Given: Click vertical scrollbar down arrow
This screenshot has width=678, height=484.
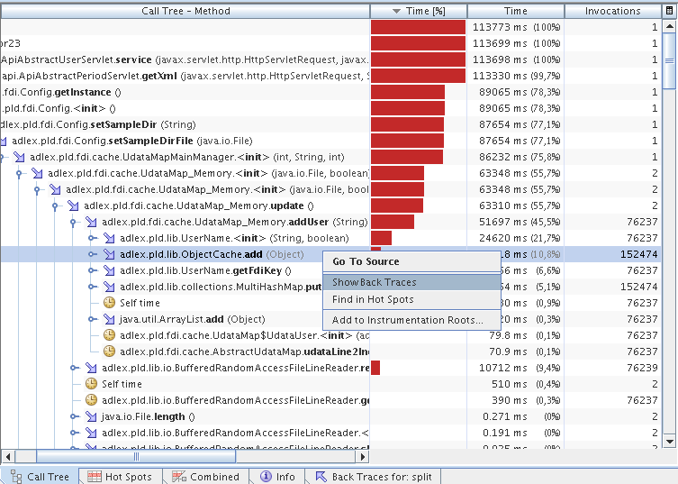Looking at the screenshot, I should tap(669, 442).
